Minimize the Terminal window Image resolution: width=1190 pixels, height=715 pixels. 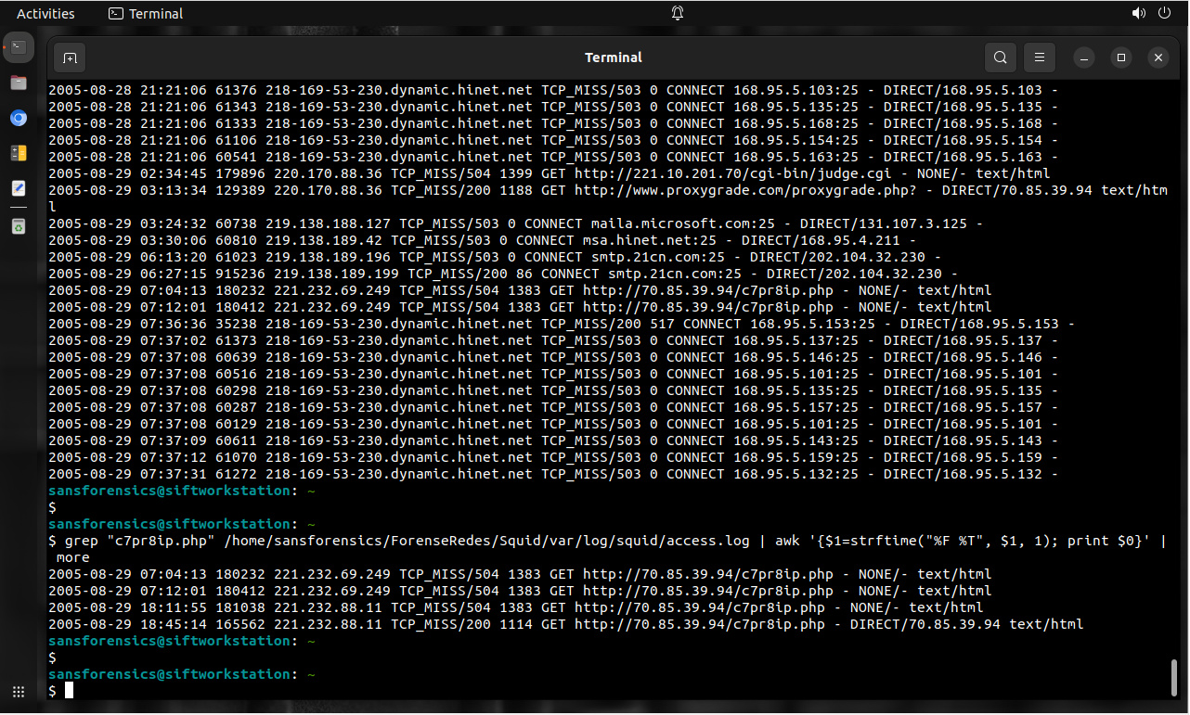[x=1083, y=57]
